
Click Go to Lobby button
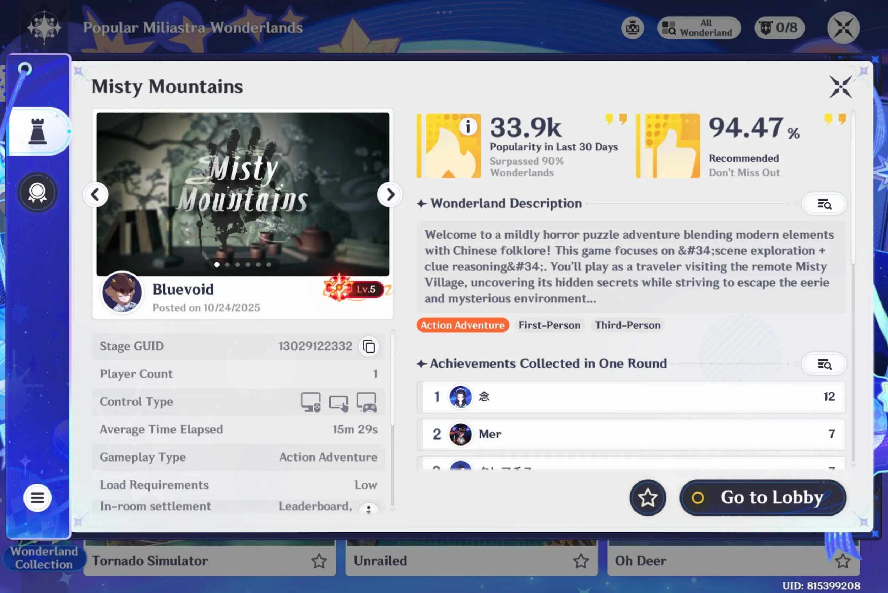coord(763,498)
